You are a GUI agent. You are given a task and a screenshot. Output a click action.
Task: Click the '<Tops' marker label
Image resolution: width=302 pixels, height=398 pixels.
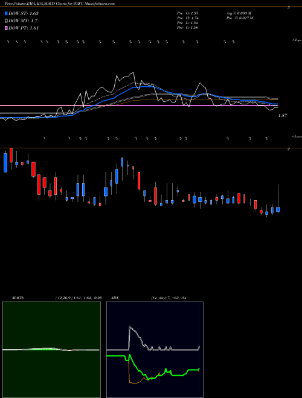click(297, 40)
